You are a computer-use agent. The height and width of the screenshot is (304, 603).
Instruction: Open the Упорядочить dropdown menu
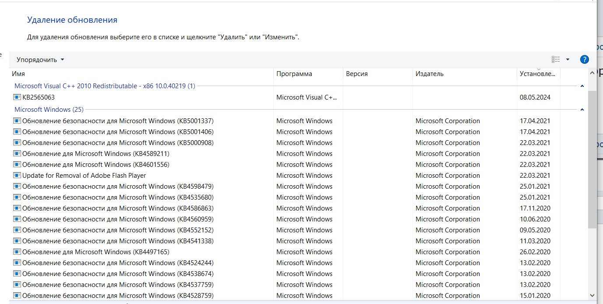pyautogui.click(x=40, y=60)
